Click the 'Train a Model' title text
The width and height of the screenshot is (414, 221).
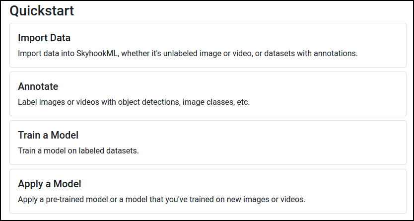tap(48, 135)
